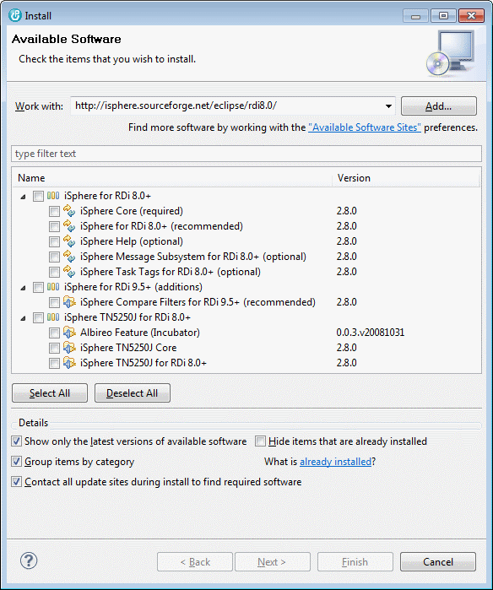493x590 pixels.
Task: Select iSphere Compare Filters for RDi 9.5+ text
Action: [198, 302]
